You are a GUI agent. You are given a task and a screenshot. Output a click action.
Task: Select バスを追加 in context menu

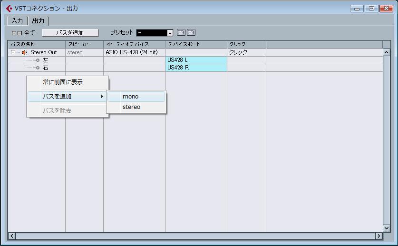67,97
